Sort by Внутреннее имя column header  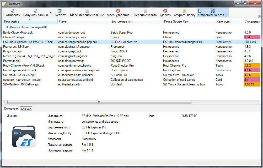(x=136, y=21)
